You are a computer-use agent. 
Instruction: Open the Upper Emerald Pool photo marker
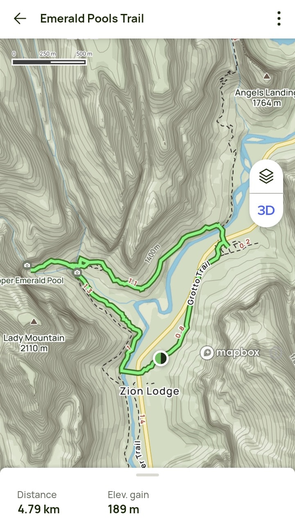[x=27, y=265]
